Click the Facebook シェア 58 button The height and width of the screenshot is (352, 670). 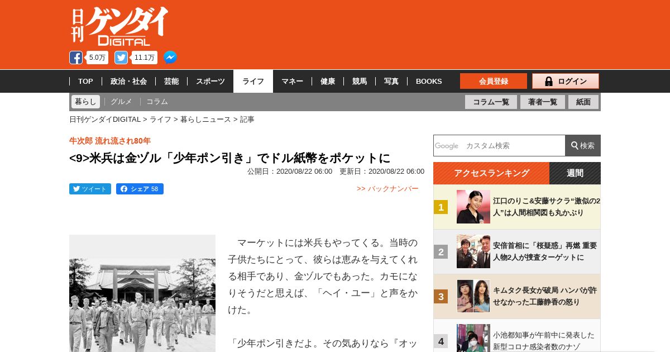pyautogui.click(x=140, y=189)
